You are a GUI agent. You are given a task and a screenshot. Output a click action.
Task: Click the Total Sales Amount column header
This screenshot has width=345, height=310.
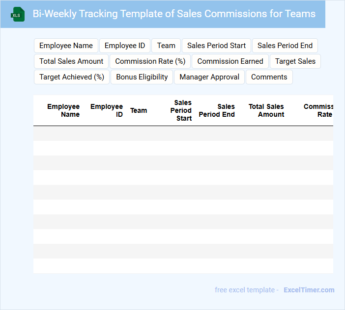(266, 110)
